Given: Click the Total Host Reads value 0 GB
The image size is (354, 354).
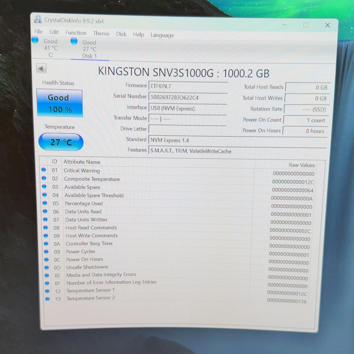Looking at the screenshot, I should pyautogui.click(x=308, y=87).
